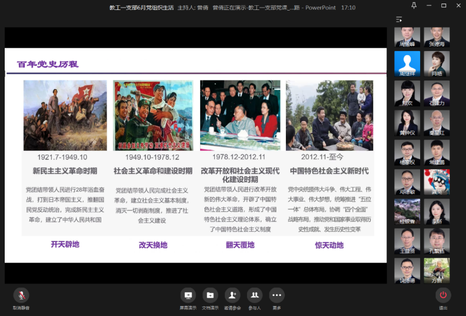Click the 取消静音 microphone icon

point(21,295)
